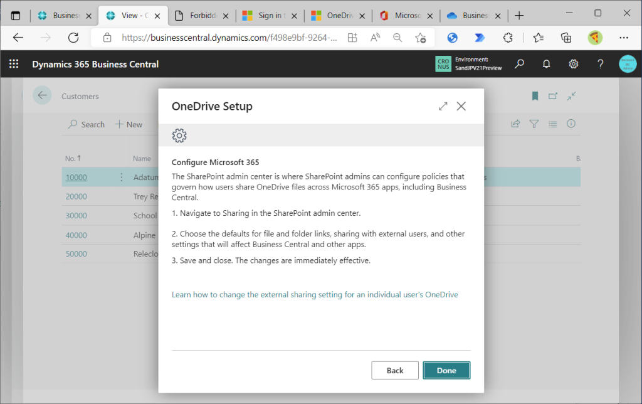642x404 pixels.
Task: Click the CRONUS company badge
Action: pyautogui.click(x=443, y=64)
